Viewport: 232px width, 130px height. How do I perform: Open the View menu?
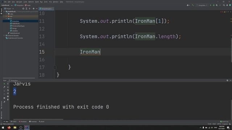pyautogui.click(x=13, y=2)
